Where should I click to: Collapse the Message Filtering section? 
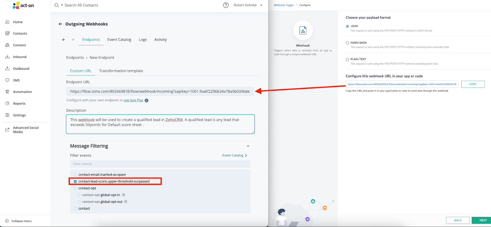point(248,146)
